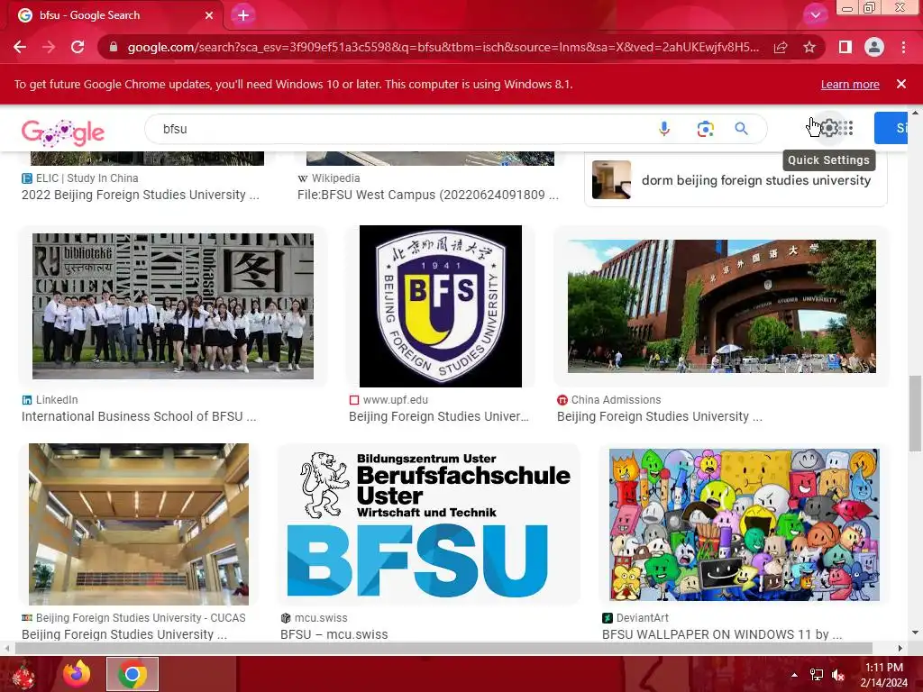Click the LinkedIn source label
The width and height of the screenshot is (923, 692).
pos(57,400)
